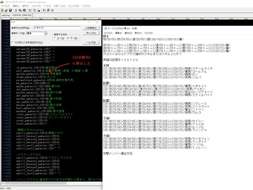Open the ウィンドウ(W) menu

[x=74, y=6]
